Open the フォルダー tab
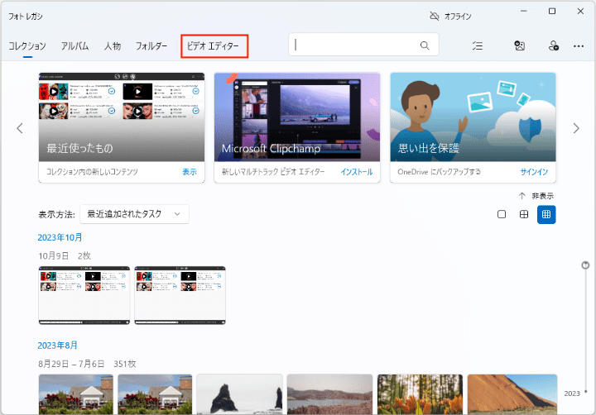The height and width of the screenshot is (415, 596). [151, 46]
